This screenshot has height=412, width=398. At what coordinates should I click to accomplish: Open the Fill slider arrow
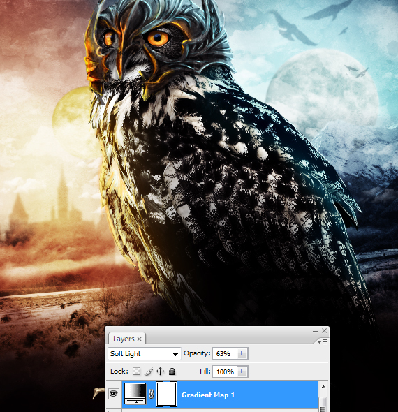[x=242, y=371]
